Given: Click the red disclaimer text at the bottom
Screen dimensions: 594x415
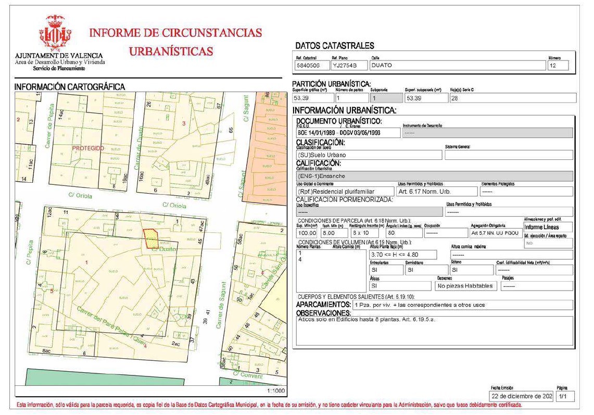Looking at the screenshot, I should coord(269,405).
